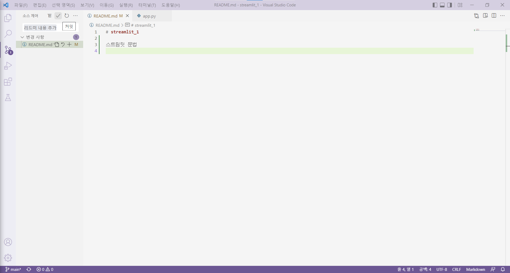Open the 편집(E) menu
This screenshot has width=510, height=273.
[x=40, y=5]
